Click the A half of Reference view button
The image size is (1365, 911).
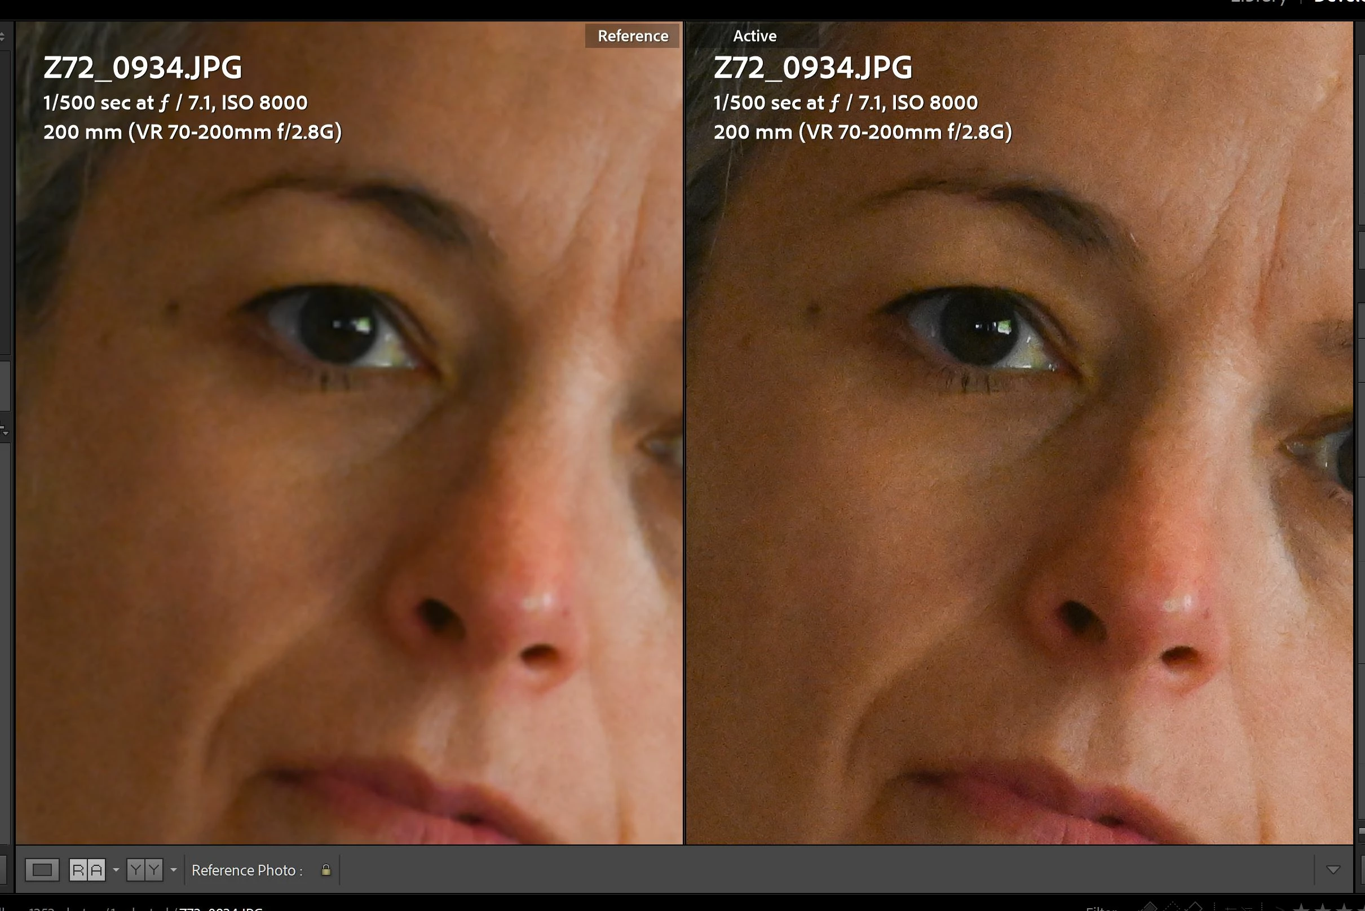pos(96,870)
